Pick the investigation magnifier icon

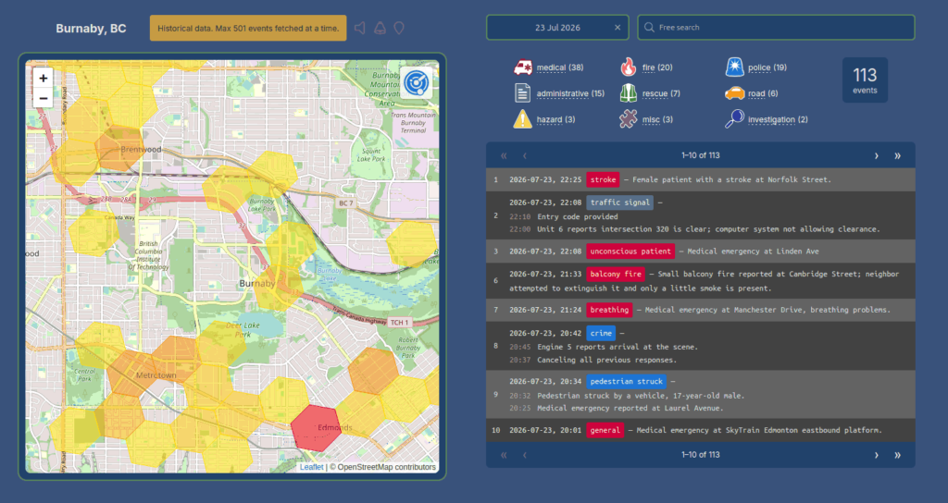pos(734,119)
